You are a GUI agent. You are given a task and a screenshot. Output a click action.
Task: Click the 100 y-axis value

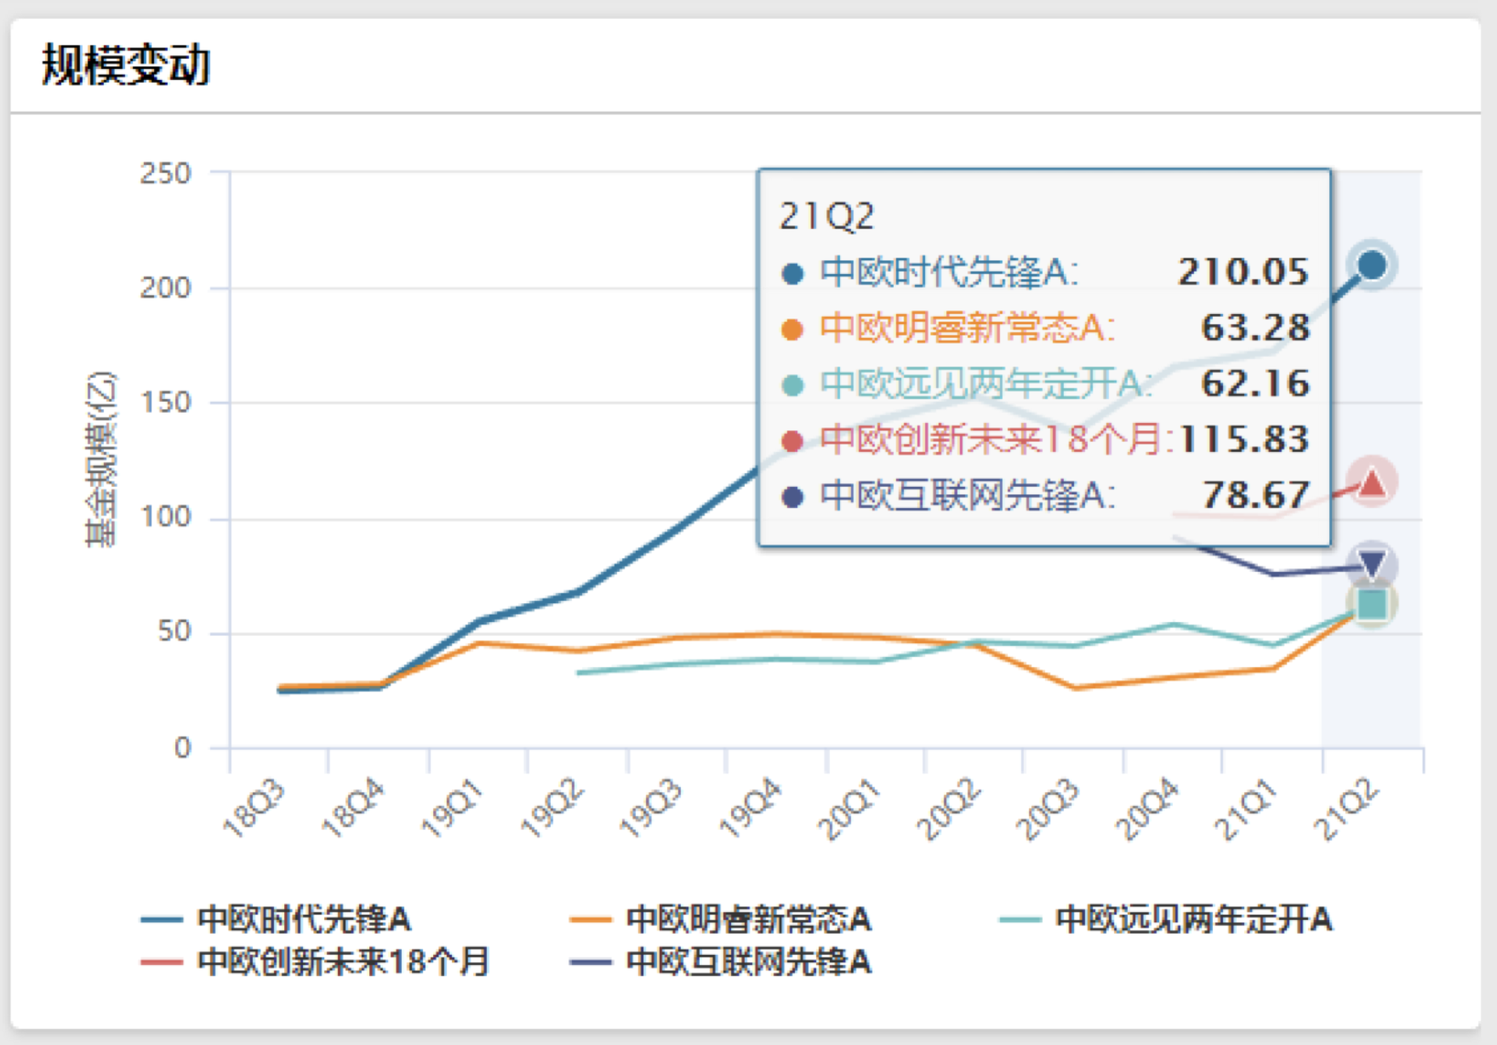point(166,518)
